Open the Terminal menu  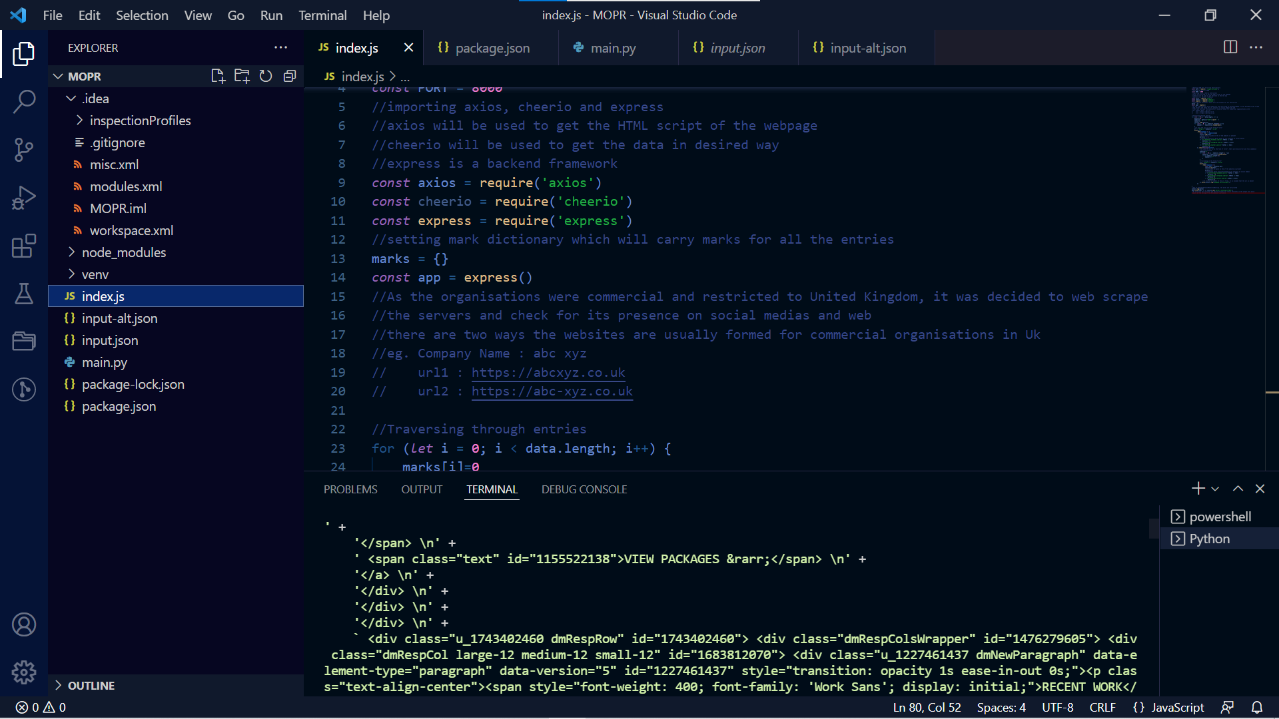[322, 15]
